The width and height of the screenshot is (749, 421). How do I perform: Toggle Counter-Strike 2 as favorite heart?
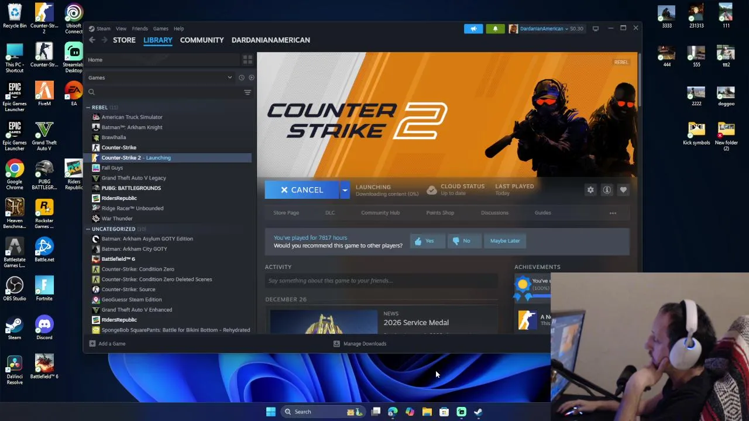pos(623,189)
